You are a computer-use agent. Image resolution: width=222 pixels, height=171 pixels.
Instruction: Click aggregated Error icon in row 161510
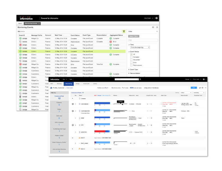111,42
